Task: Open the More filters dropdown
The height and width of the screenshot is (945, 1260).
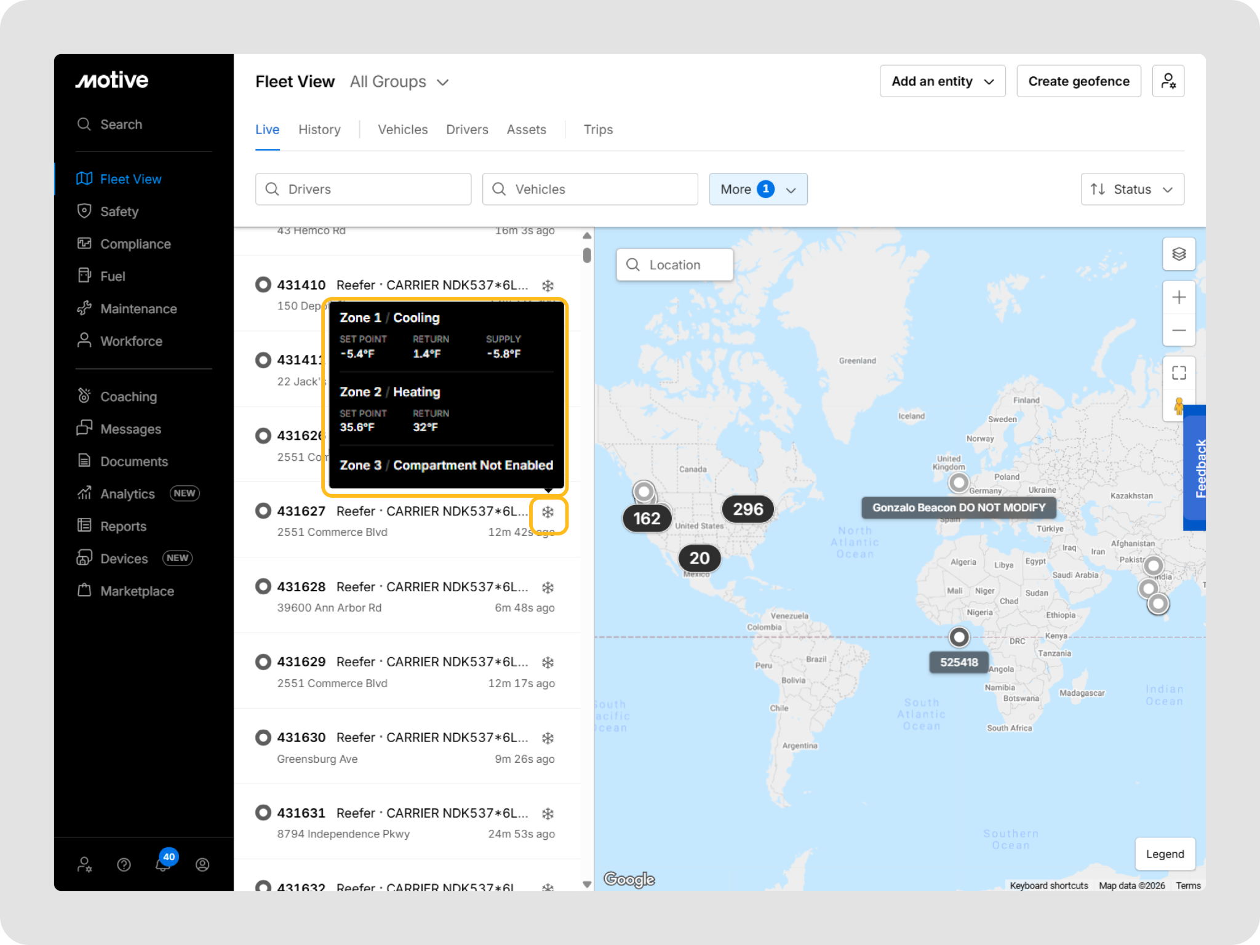Action: click(x=757, y=189)
